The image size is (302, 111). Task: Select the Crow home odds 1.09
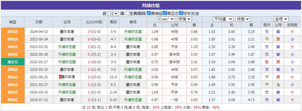[155, 92]
